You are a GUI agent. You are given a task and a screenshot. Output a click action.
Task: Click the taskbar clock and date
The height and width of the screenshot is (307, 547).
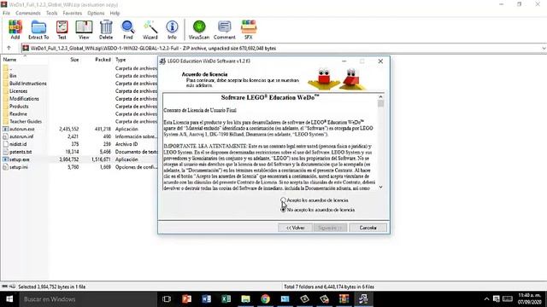coord(529,298)
